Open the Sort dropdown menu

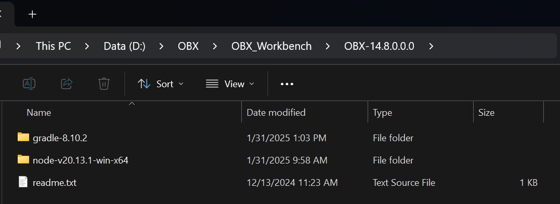pyautogui.click(x=161, y=84)
